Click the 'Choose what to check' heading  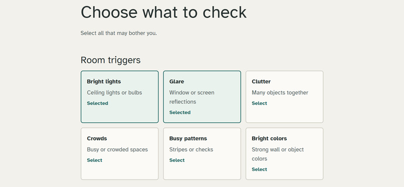click(163, 12)
